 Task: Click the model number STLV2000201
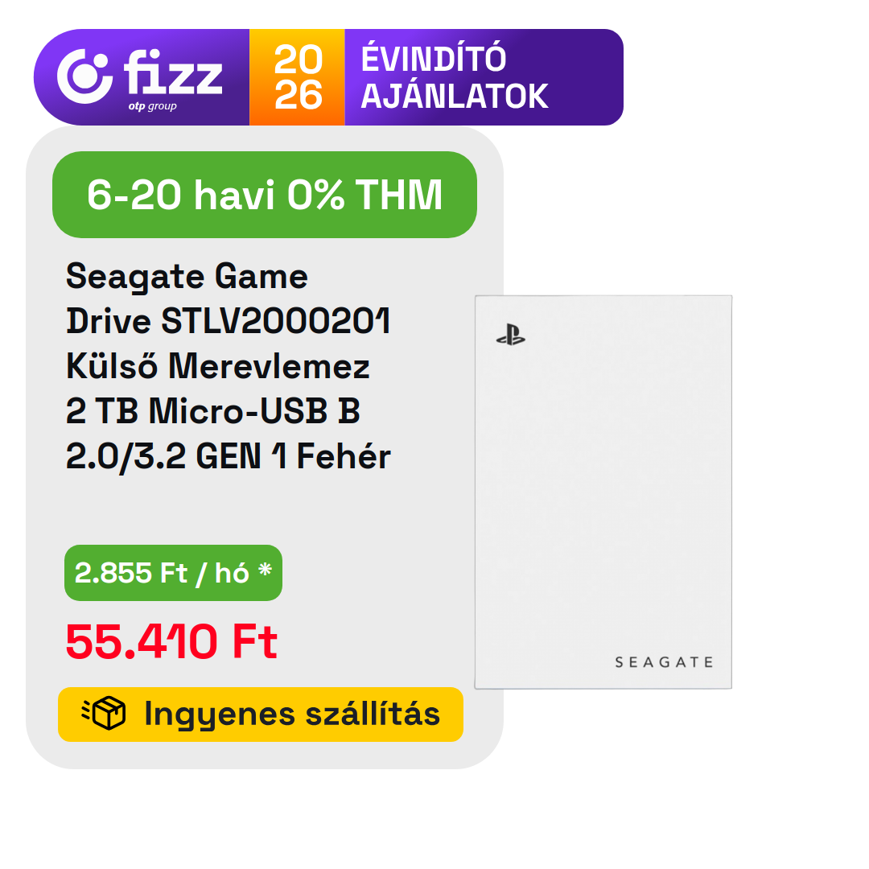276,322
